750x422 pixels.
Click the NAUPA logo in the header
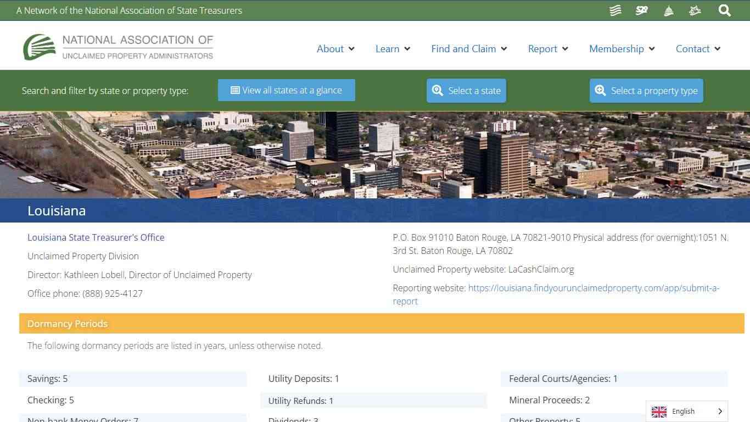(117, 45)
